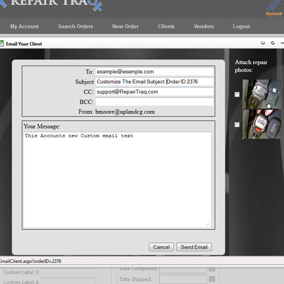Open the My Account menu
Viewport: 284px width, 284px height.
[25, 27]
